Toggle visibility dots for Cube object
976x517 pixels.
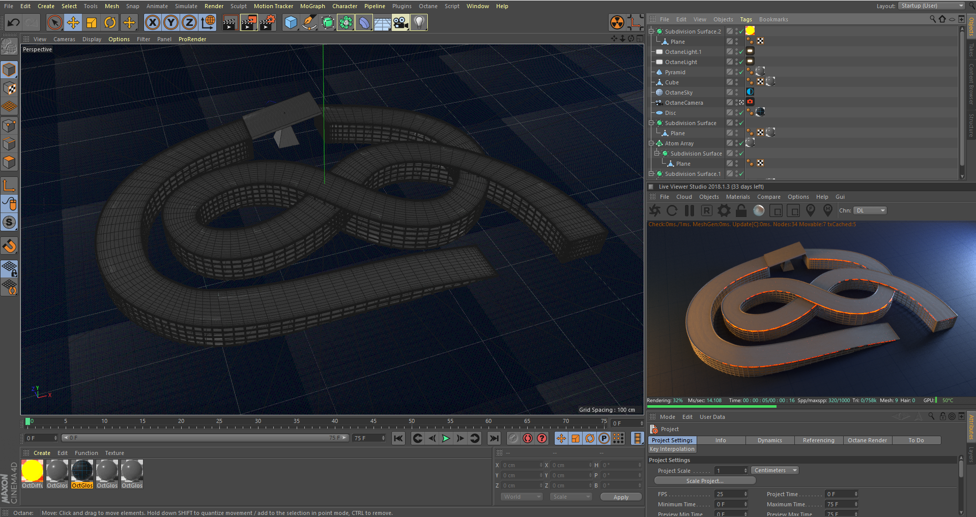[736, 82]
